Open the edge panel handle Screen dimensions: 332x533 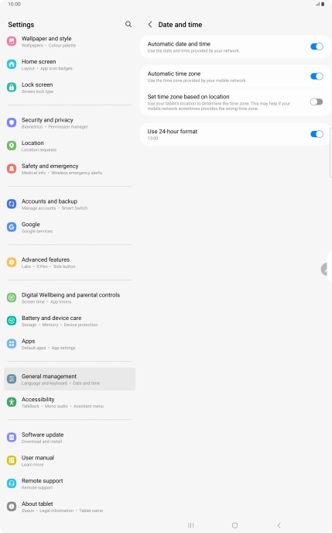326,270
